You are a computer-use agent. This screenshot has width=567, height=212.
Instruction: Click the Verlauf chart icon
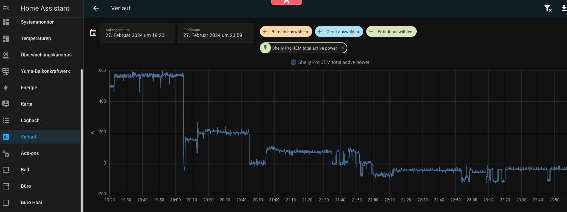(6, 137)
